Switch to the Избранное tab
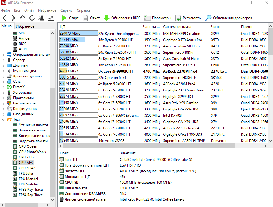 tap(25, 26)
